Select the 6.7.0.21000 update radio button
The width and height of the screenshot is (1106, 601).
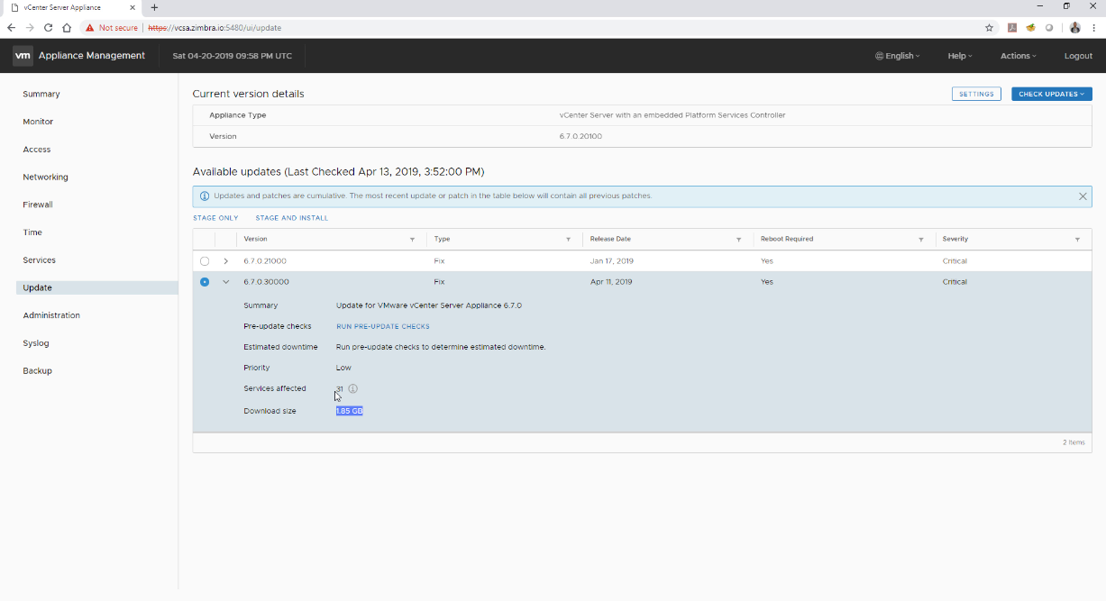[x=205, y=261]
